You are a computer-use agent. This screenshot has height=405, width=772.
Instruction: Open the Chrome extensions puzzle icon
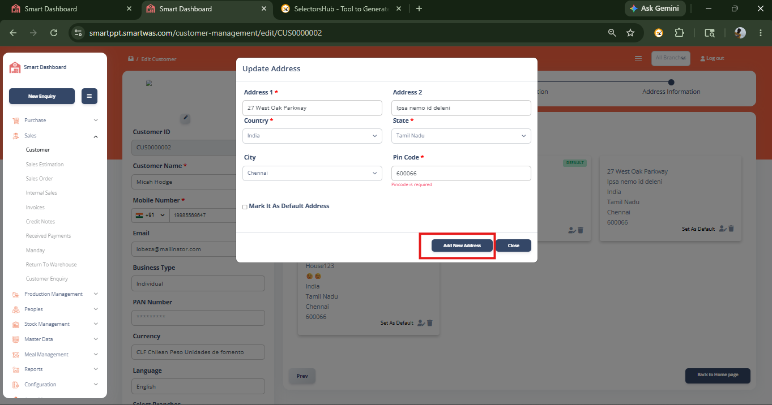680,33
